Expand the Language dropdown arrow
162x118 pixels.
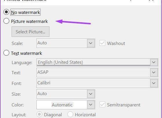pos(154,62)
